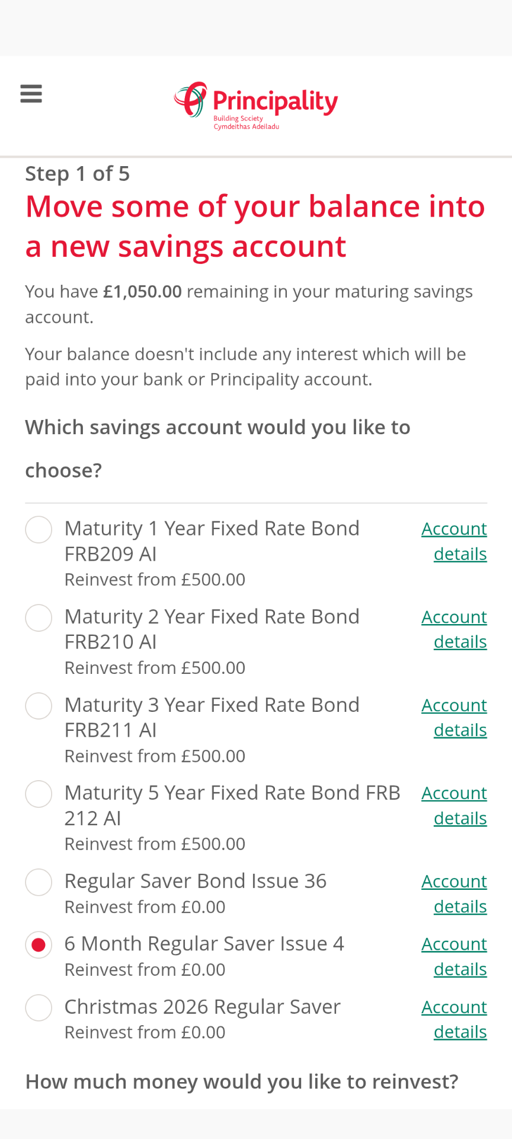Select Regular Saver Bond Issue 36 radio
This screenshot has width=512, height=1139.
(39, 882)
